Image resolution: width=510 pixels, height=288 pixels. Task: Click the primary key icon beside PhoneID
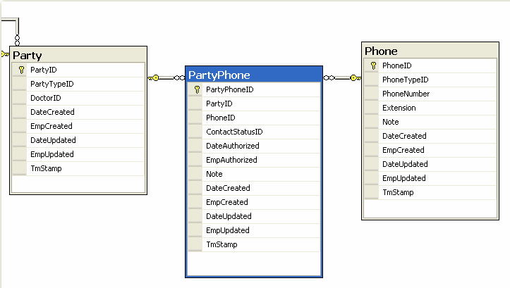click(x=373, y=65)
